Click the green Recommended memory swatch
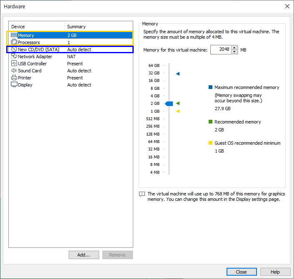This screenshot has width=294, height=279. click(x=211, y=122)
